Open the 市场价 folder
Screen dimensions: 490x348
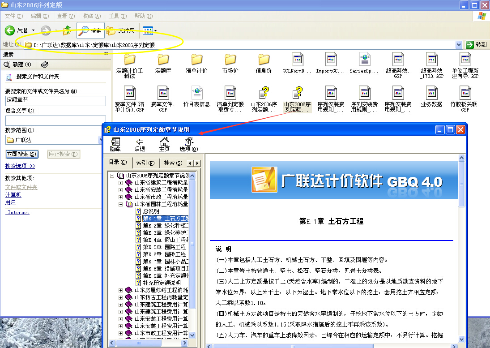tap(230, 64)
